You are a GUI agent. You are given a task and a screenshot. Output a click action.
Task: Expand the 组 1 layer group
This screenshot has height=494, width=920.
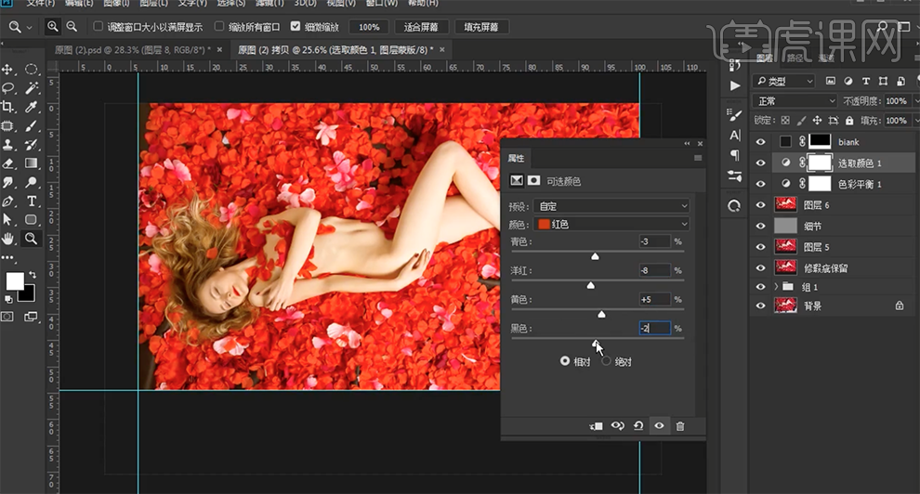tap(777, 287)
